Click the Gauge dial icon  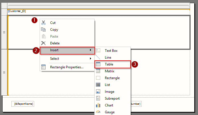point(98,112)
